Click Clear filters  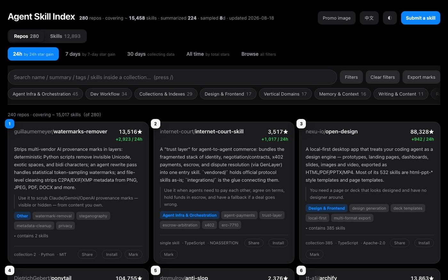383,77
